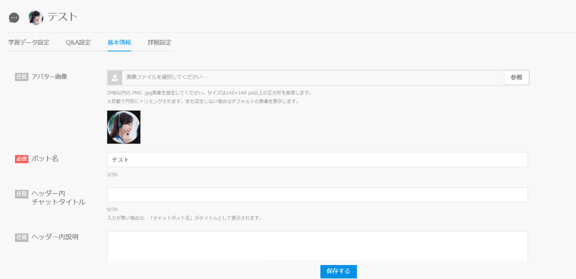Viewport: 576px width, 279px height.
Task: Go to the 詳細設定 tab
Action: (x=159, y=42)
